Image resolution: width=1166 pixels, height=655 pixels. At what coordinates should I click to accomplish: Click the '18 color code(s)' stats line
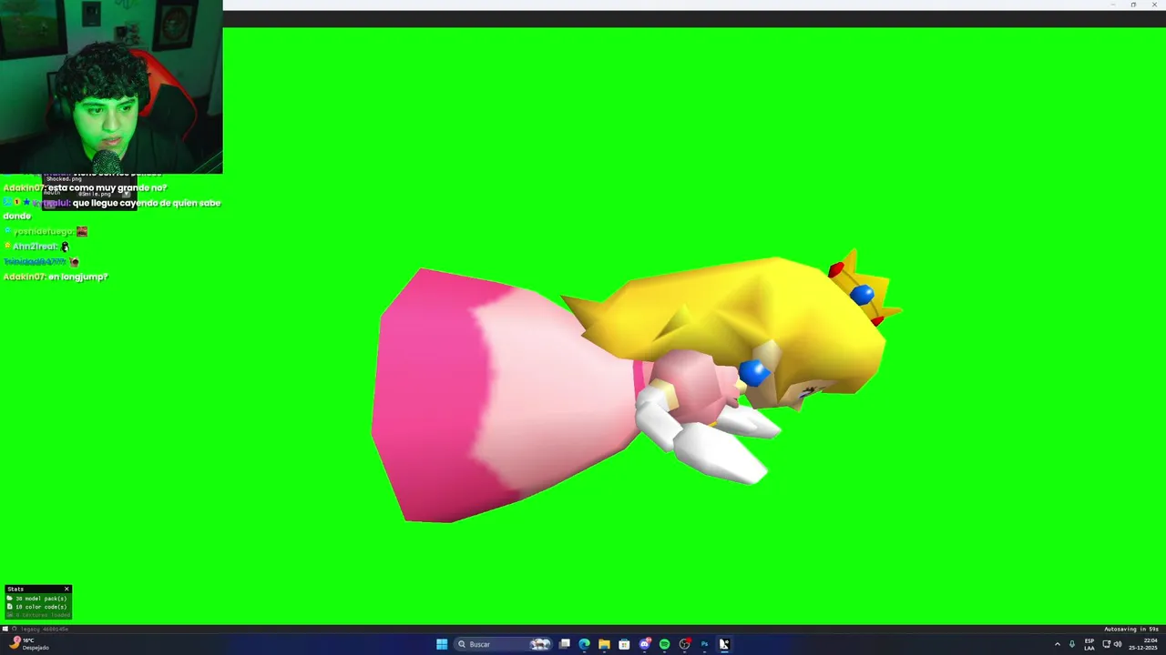click(41, 607)
